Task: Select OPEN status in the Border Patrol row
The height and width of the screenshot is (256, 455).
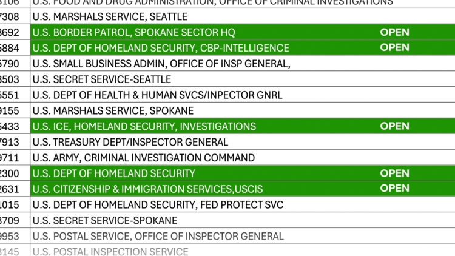Action: pyautogui.click(x=394, y=32)
